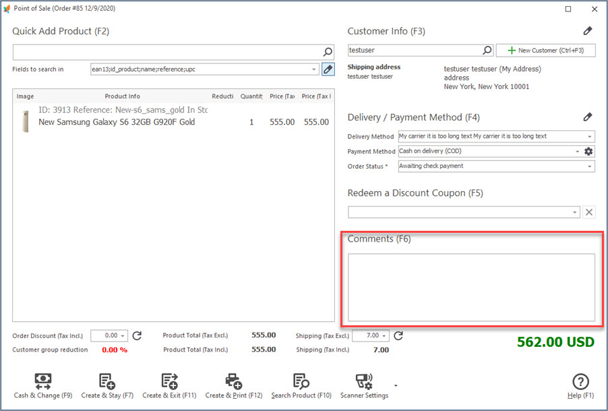
Task: Click the 0.00 % customer group reduction
Action: (x=115, y=350)
